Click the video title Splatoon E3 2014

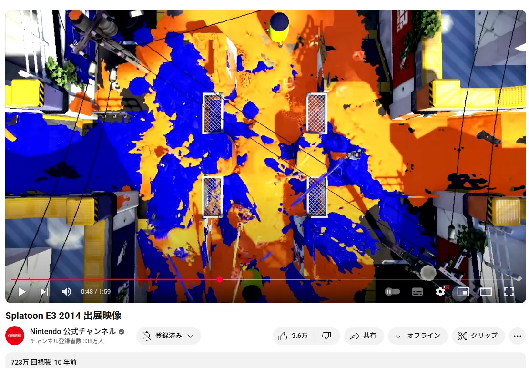coord(63,316)
